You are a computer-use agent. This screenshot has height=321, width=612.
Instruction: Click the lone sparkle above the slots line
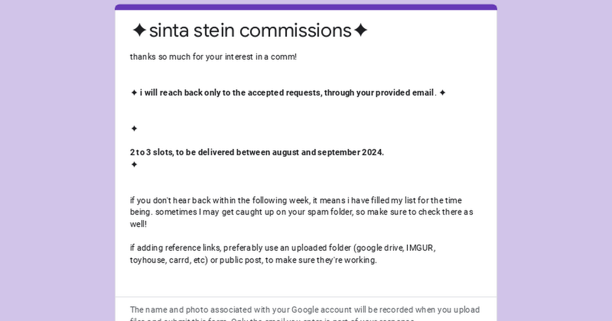(134, 128)
